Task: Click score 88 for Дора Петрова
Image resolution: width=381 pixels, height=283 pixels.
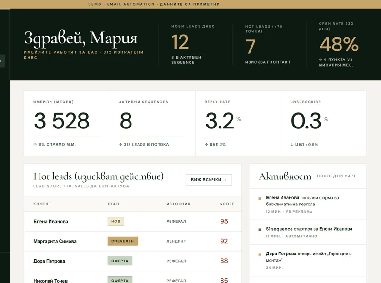Action: click(224, 261)
